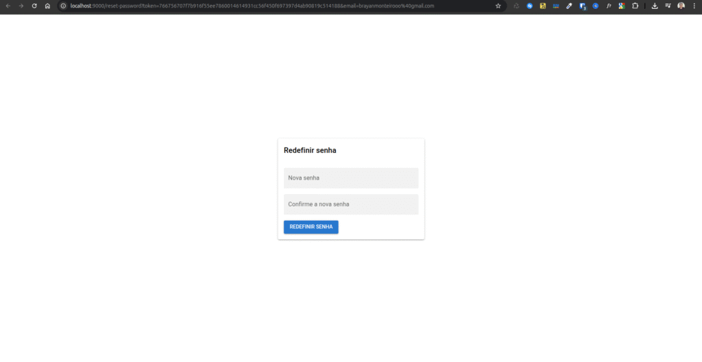This screenshot has width=702, height=362.
Task: Focus the 'Nova senha' password field
Action: pyautogui.click(x=351, y=178)
